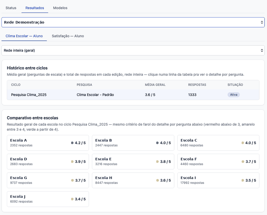Open the Escola F card
Screen dimensions: 267x215
[218, 162]
